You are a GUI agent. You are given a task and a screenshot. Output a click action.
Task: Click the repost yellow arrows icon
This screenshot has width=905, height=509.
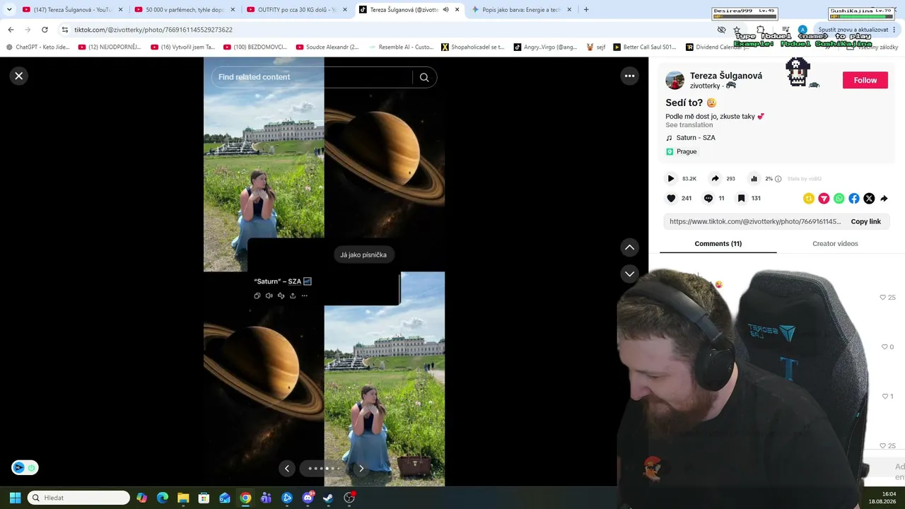pos(809,199)
